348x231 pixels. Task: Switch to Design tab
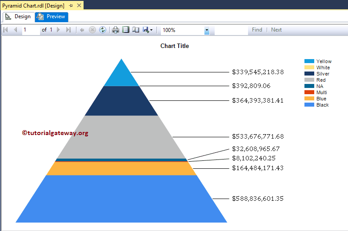coord(19,16)
